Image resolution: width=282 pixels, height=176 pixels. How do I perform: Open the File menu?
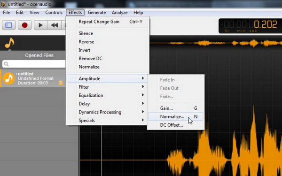pyautogui.click(x=7, y=13)
